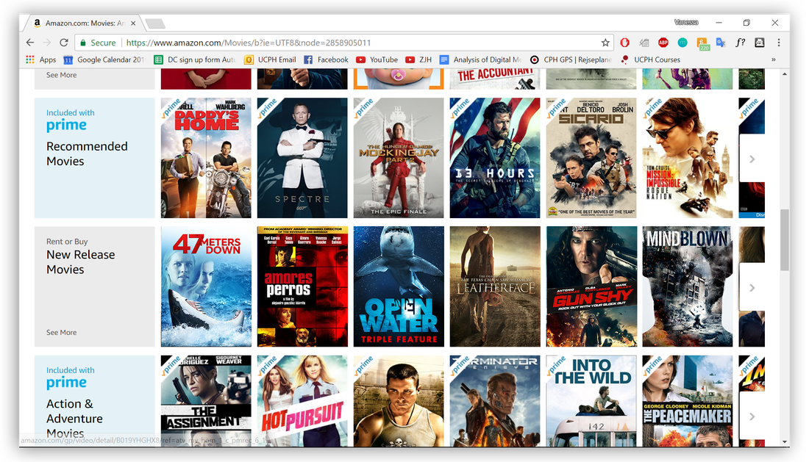Viewport: 809px width, 462px height.
Task: Click the page vertical scrollbar thumb
Action: click(785, 239)
